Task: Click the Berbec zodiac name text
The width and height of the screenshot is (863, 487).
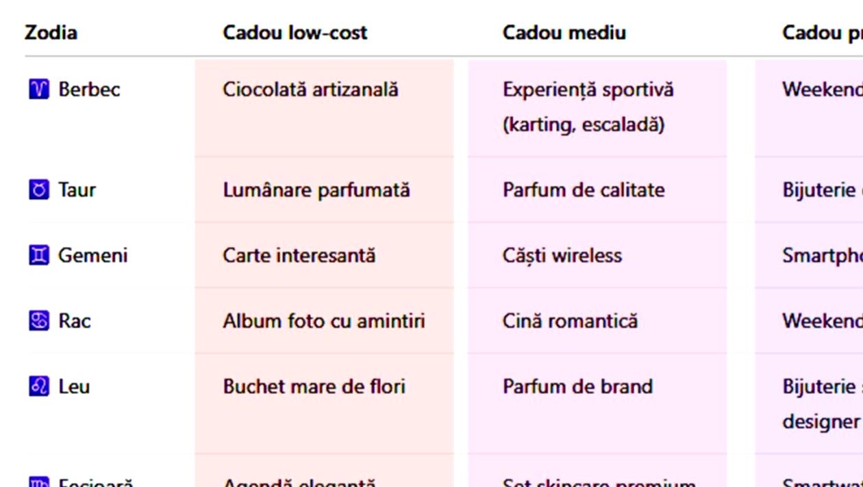Action: (x=89, y=89)
